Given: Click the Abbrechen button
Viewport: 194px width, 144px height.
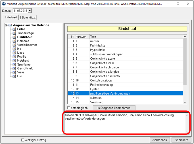Looking at the screenshot, I should point(160,140).
